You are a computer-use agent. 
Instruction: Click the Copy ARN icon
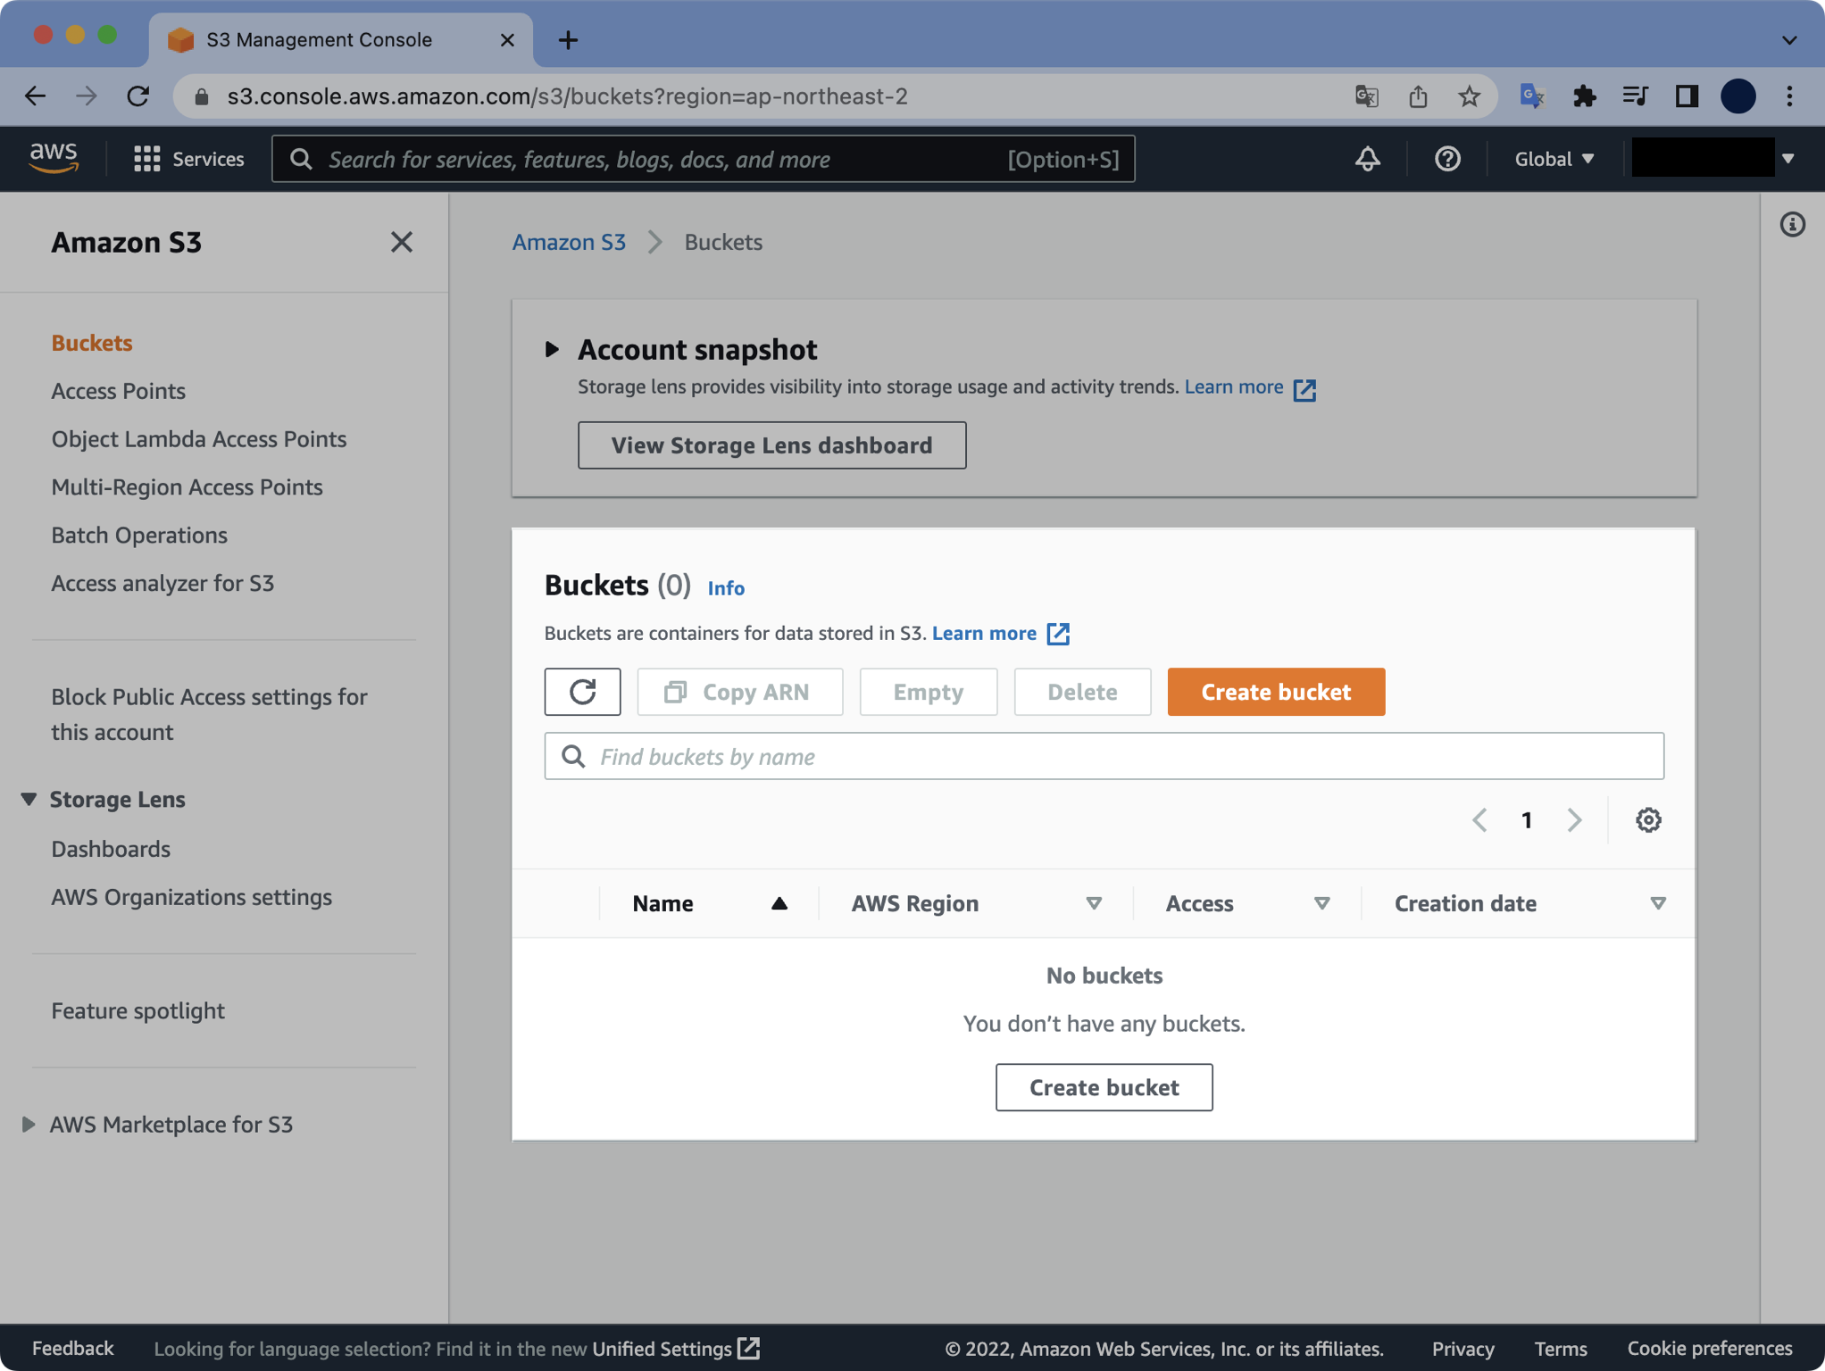pos(676,692)
